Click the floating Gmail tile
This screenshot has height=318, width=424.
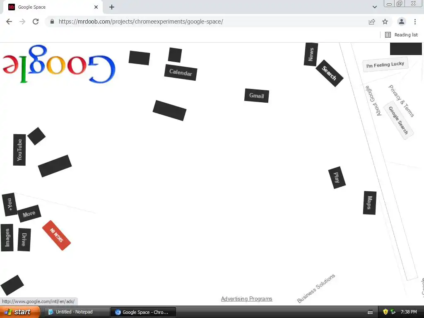[x=257, y=96]
